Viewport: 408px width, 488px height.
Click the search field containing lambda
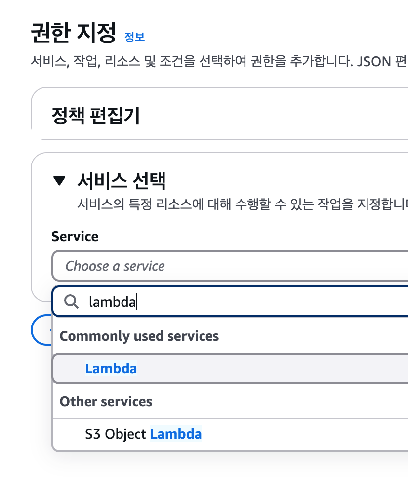tap(230, 302)
